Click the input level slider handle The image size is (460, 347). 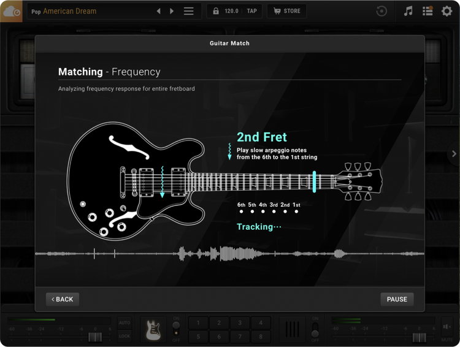pos(94,337)
